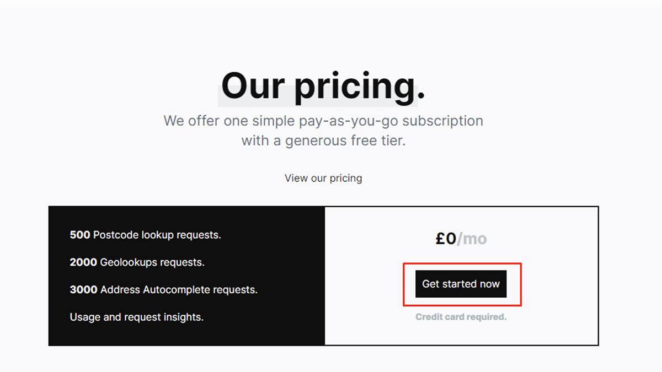Click the Usage and request insights line
This screenshot has width=662, height=372.
click(136, 317)
